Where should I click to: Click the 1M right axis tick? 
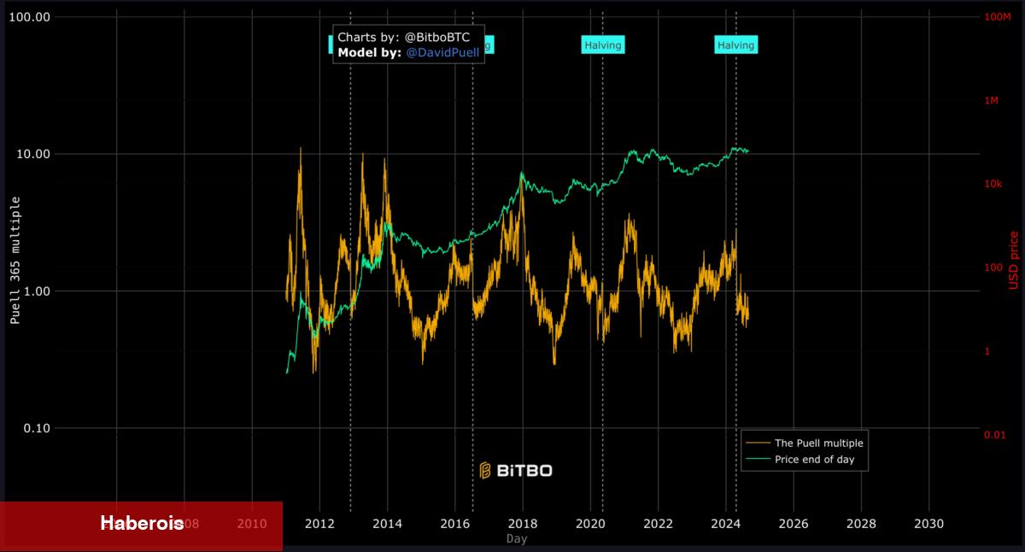(x=992, y=101)
